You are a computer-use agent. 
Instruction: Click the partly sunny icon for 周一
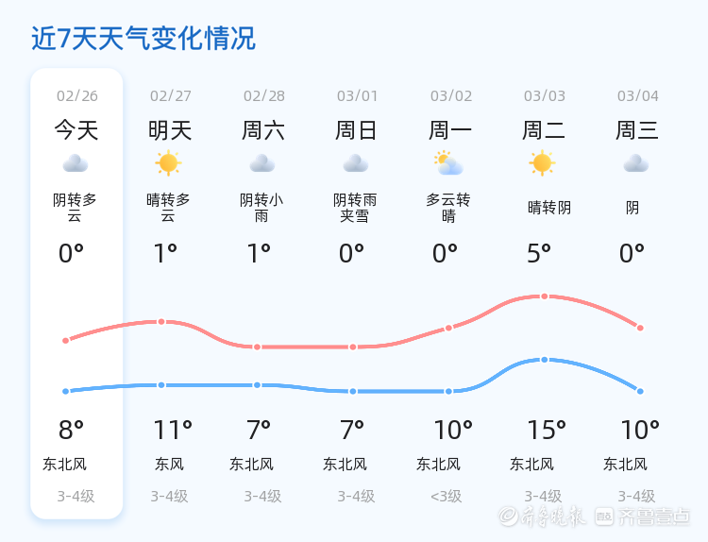(x=448, y=163)
